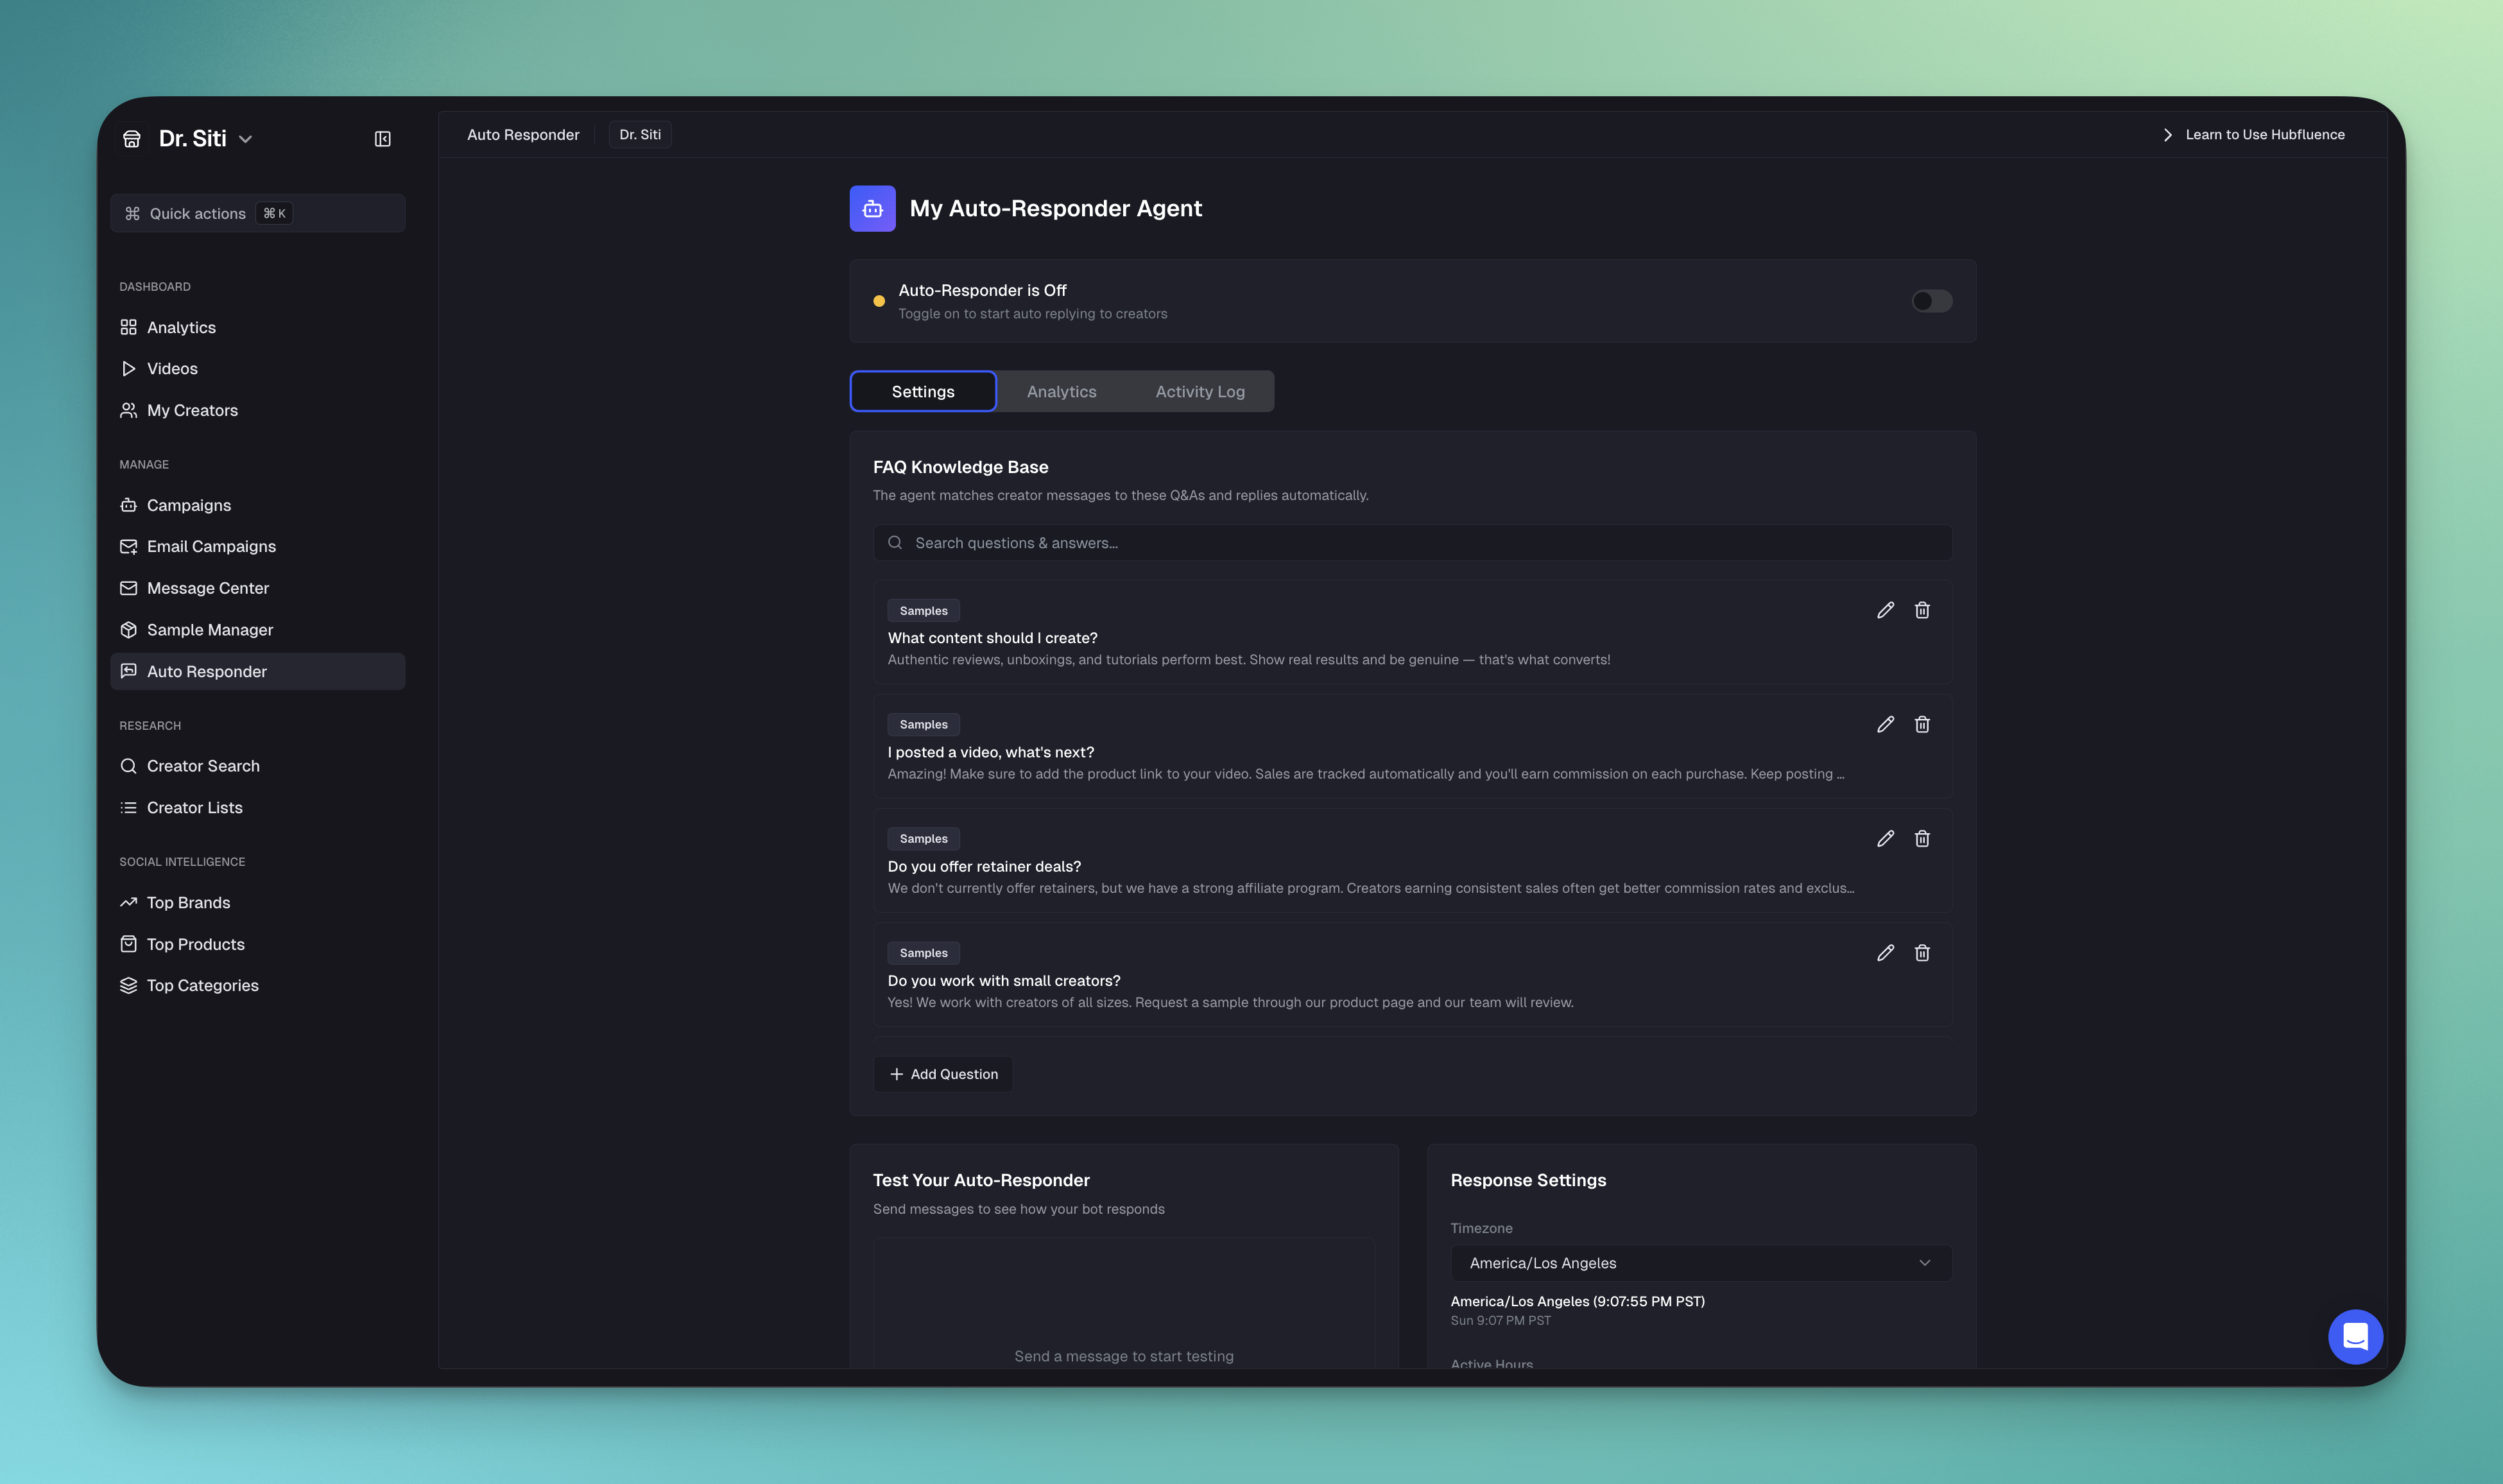
Task: Edit the retainer deals question
Action: (x=1885, y=839)
